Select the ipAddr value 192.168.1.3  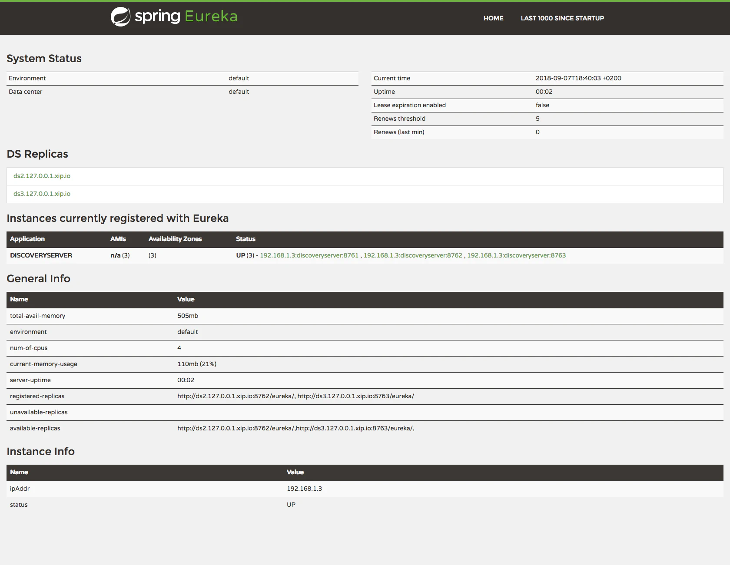304,489
